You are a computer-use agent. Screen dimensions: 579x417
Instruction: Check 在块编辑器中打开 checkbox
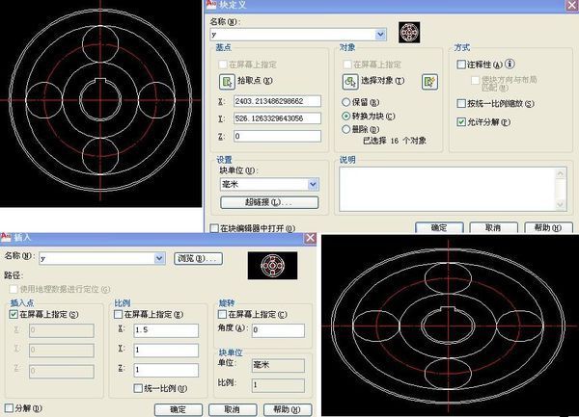pos(214,228)
